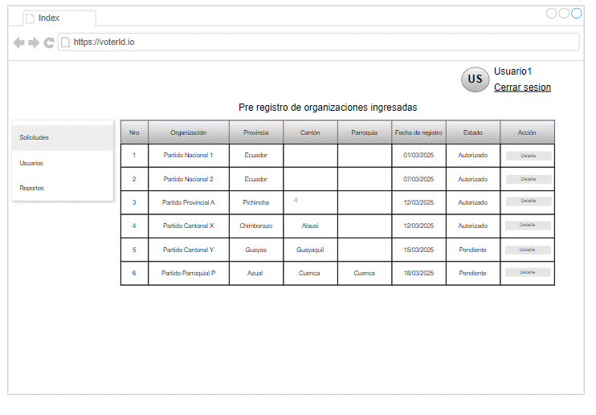Viewport: 596px width, 415px height.
Task: Click the Provincia column header
Action: (256, 132)
